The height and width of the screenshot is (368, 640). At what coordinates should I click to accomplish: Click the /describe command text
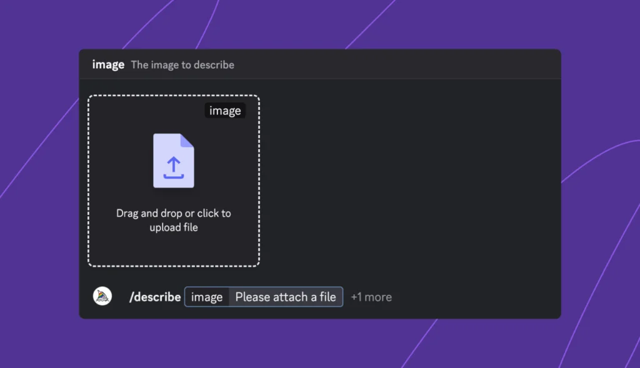[x=155, y=297]
